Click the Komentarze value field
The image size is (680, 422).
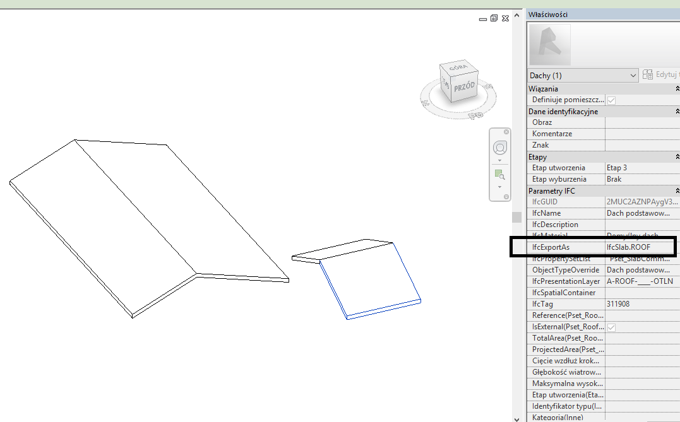click(642, 134)
